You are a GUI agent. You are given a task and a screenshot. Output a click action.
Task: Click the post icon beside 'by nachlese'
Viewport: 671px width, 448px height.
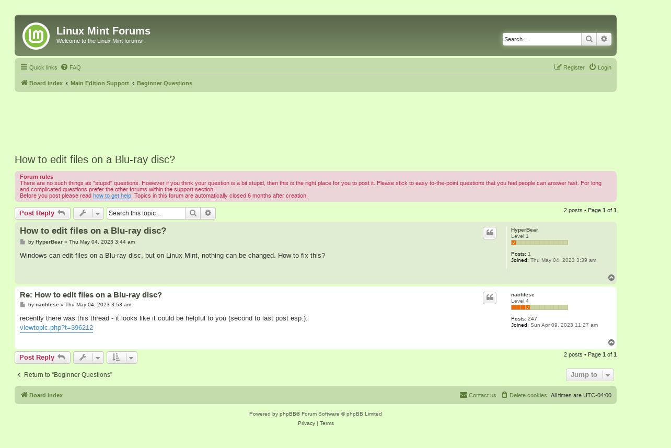22,305
